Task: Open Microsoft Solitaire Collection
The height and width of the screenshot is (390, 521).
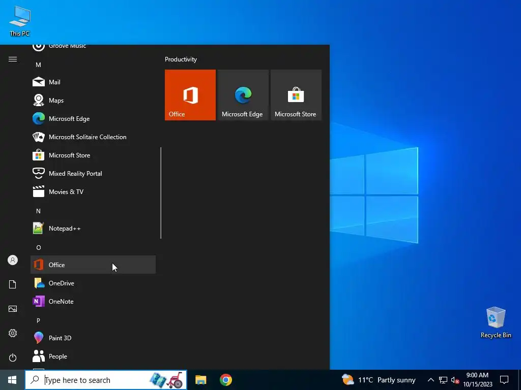Action: (93, 137)
